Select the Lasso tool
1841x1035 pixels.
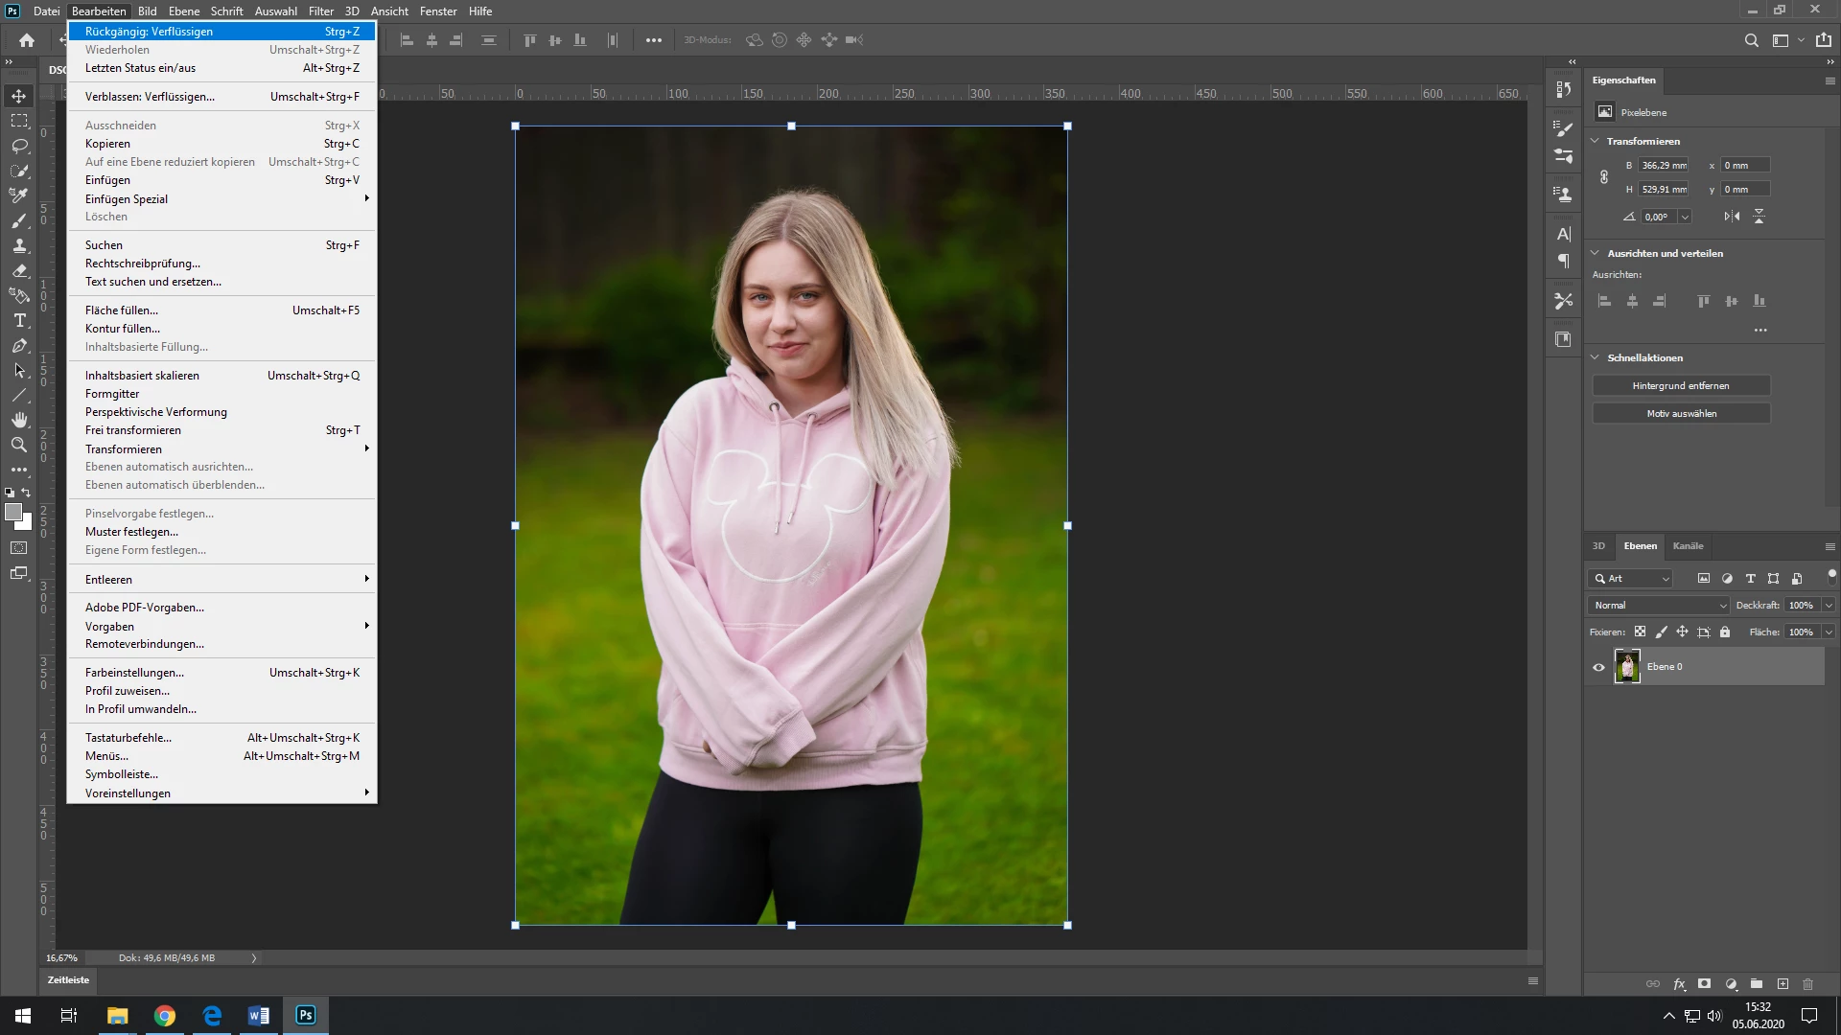coord(19,146)
